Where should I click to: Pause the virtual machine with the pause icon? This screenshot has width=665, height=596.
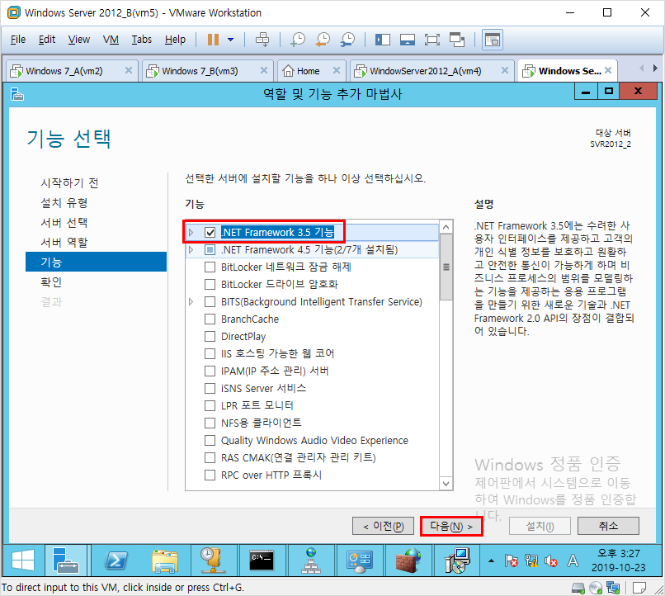213,40
